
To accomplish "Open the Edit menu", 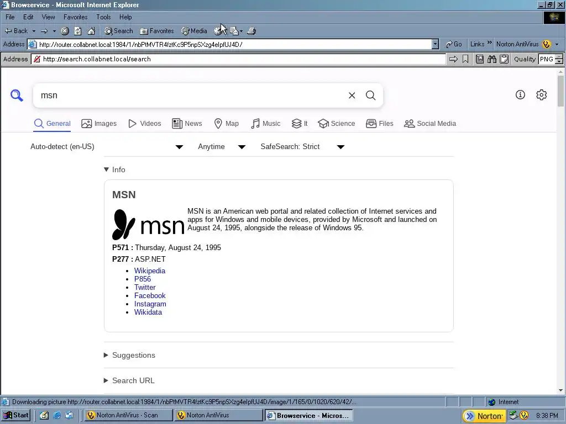I will tap(28, 17).
